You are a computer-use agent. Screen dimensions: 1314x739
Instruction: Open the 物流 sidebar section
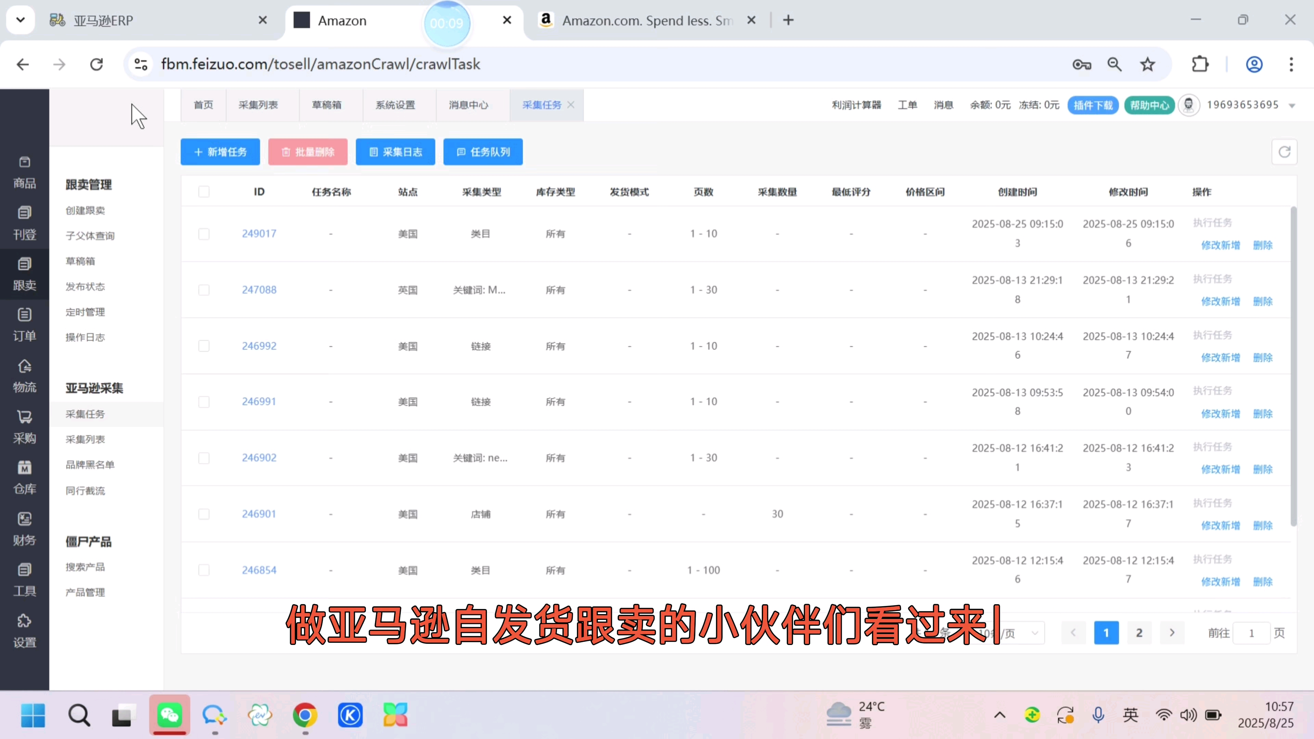pos(25,376)
